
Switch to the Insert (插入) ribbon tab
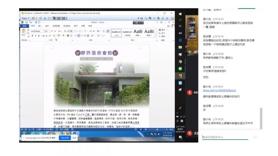pyautogui.click(x=40, y=26)
